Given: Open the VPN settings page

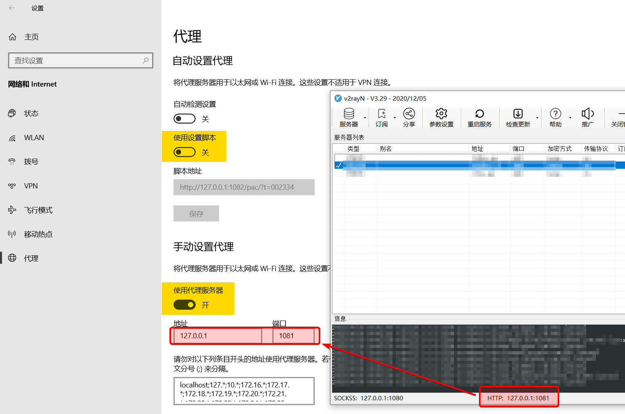Looking at the screenshot, I should pos(31,186).
